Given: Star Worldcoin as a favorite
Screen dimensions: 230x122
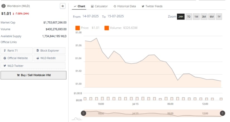Looking at the screenshot, I should click(x=63, y=6).
